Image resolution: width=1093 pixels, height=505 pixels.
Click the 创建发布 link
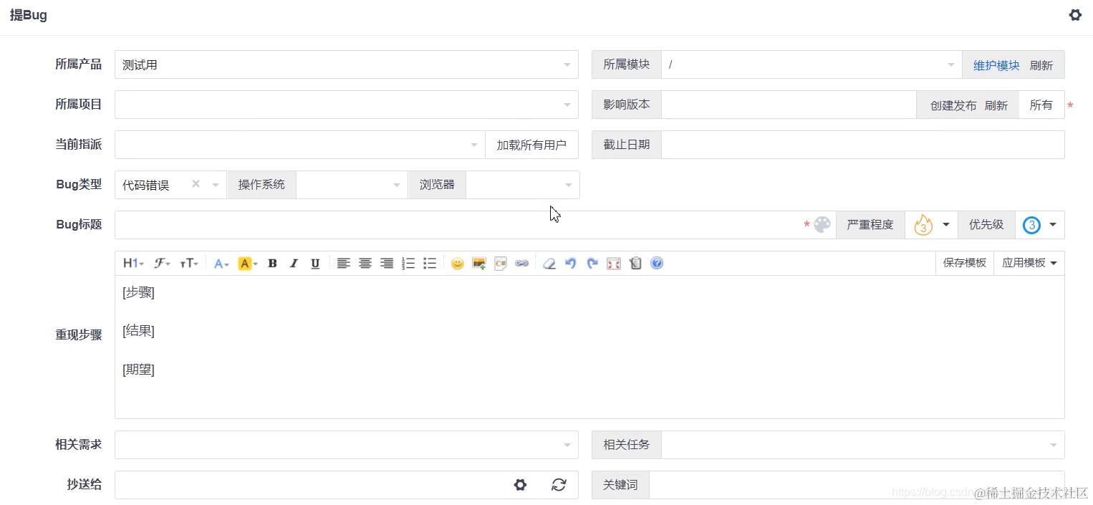click(953, 105)
